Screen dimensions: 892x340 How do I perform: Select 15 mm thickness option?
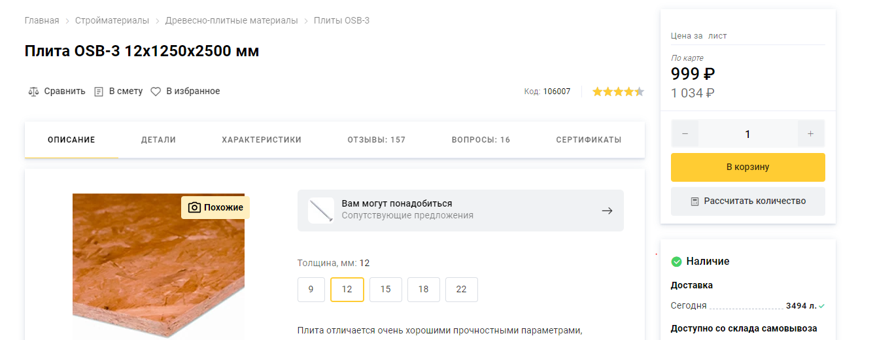(386, 290)
